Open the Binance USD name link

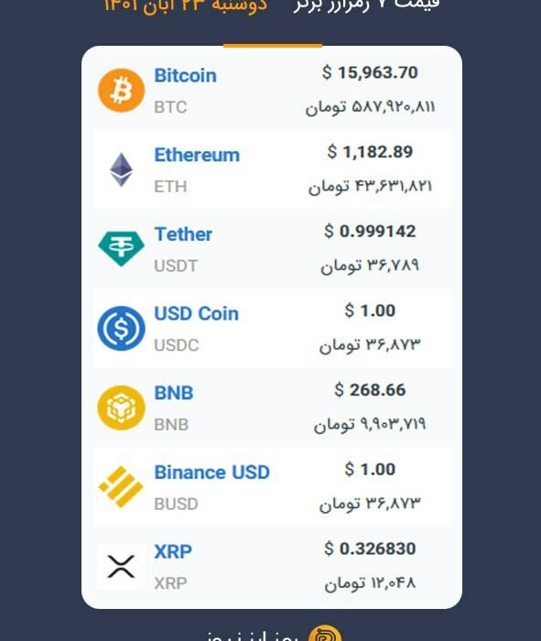pyautogui.click(x=212, y=473)
